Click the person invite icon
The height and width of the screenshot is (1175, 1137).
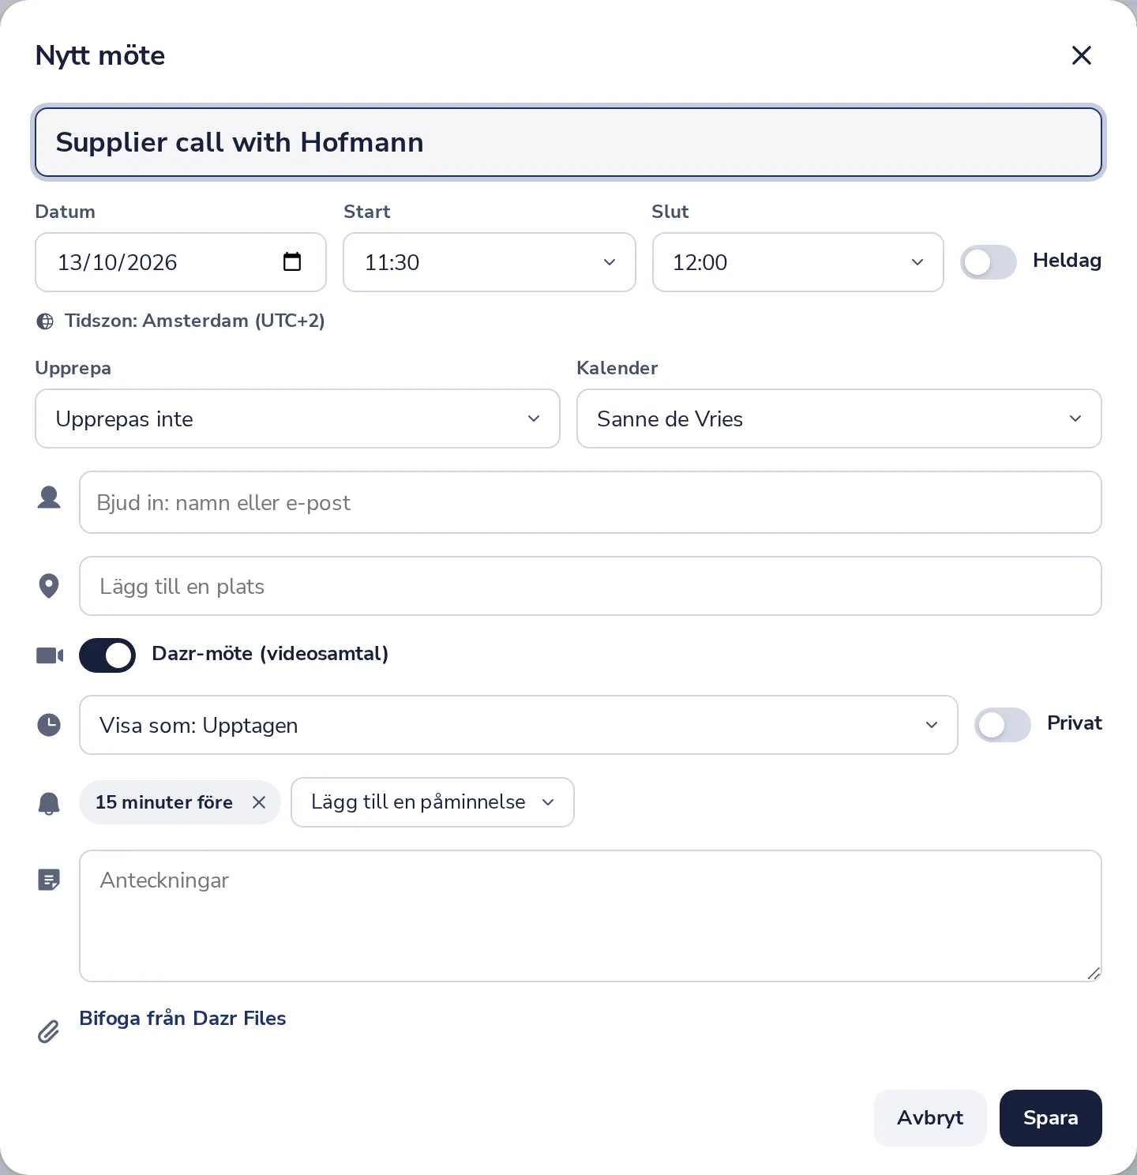pyautogui.click(x=49, y=497)
